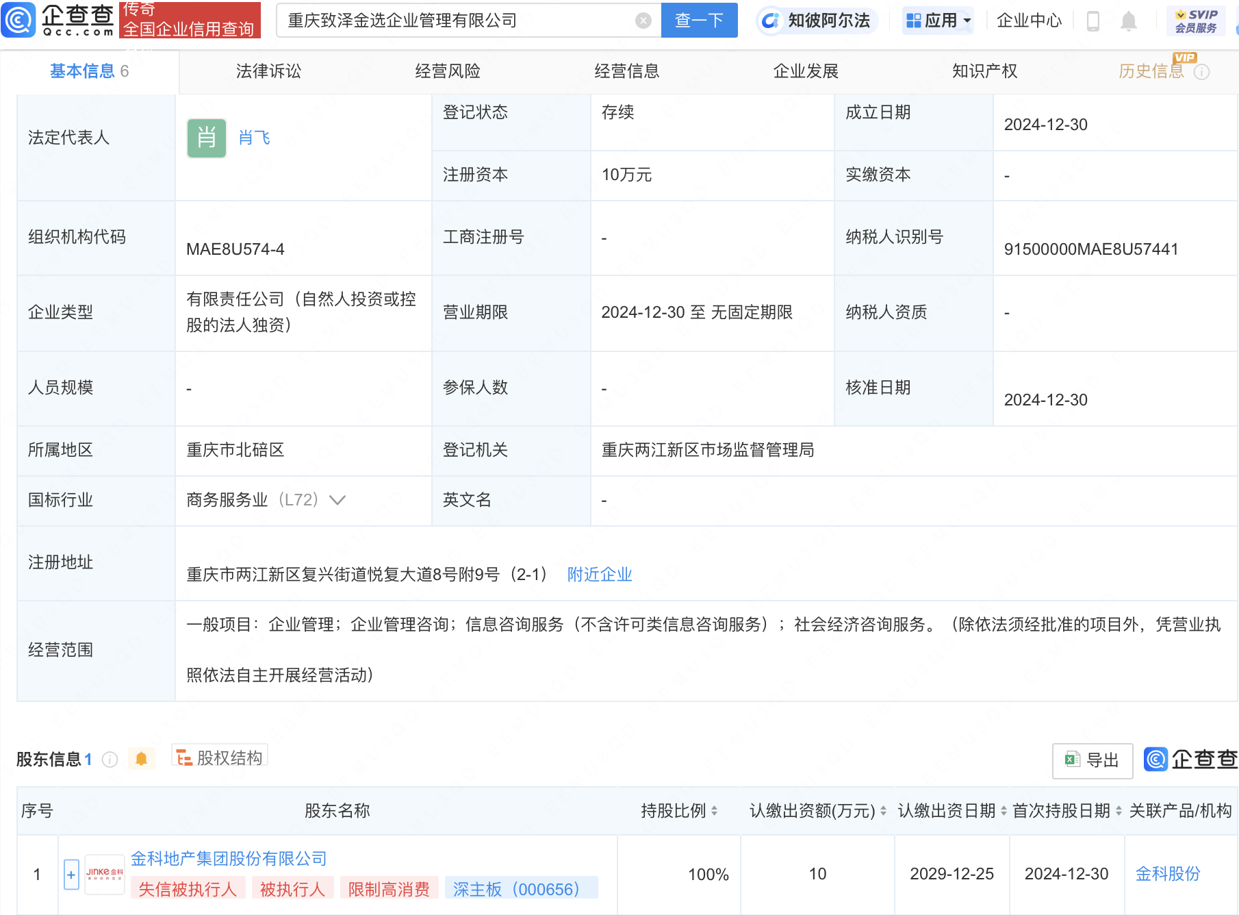Viewport: 1239px width, 915px height.
Task: Export the shareholder table with 导出
Action: 1093,760
